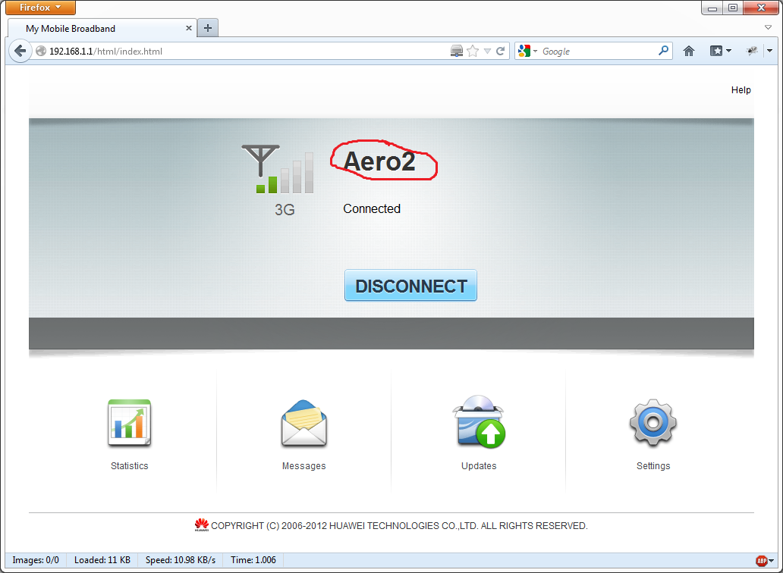Close the My Mobile Broadband tab
Screen dimensions: 783x573
coord(189,29)
